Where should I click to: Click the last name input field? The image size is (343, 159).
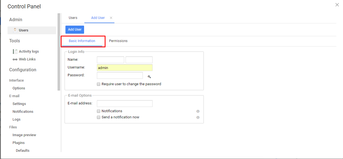pos(139,60)
